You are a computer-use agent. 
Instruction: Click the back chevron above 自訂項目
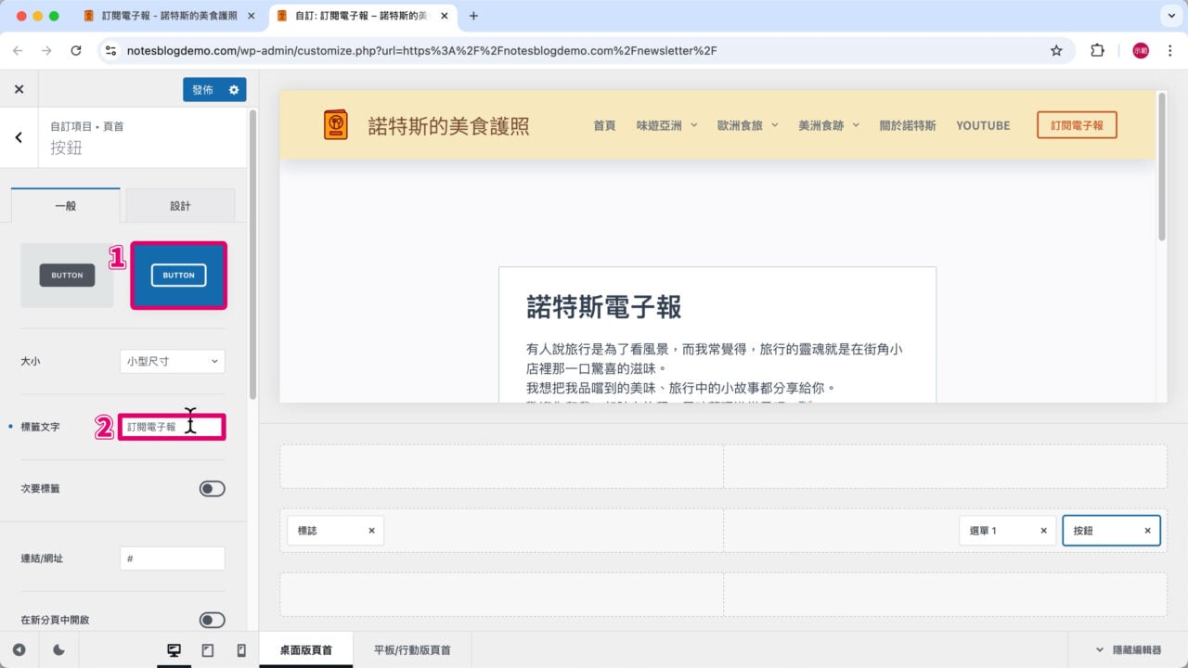[x=17, y=136]
